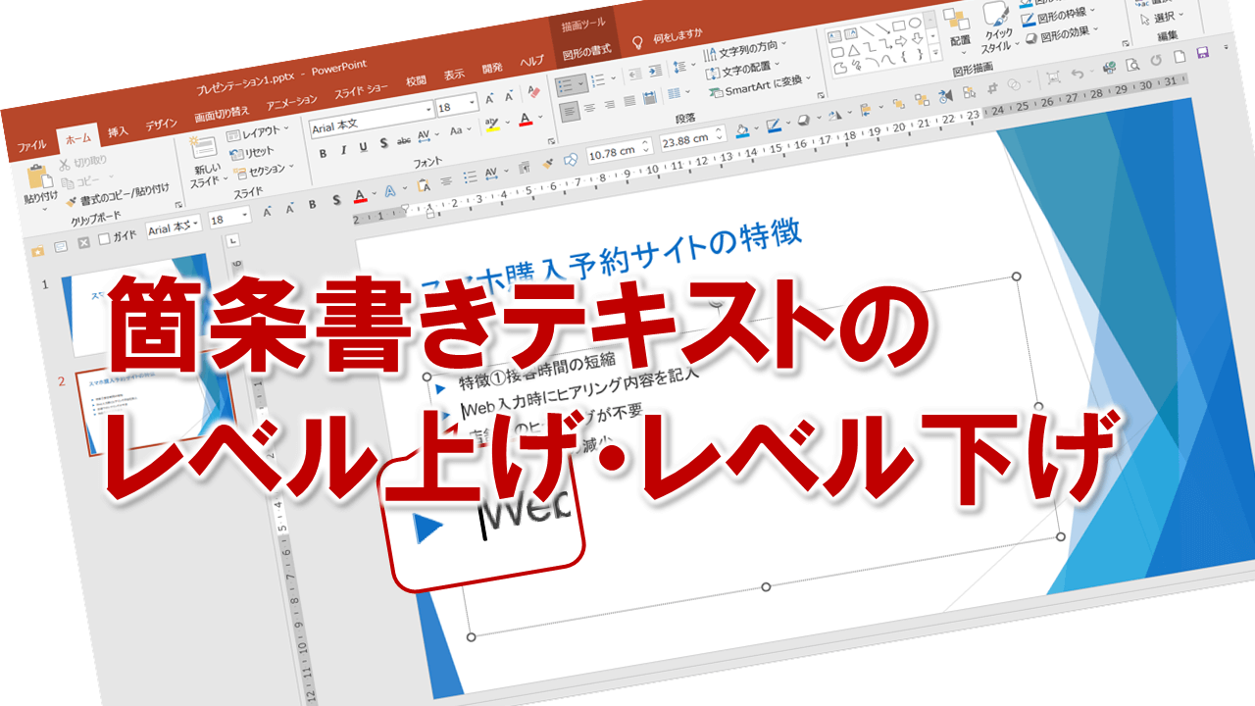The image size is (1255, 706).
Task: Click the reset リセット slide button
Action: point(252,153)
